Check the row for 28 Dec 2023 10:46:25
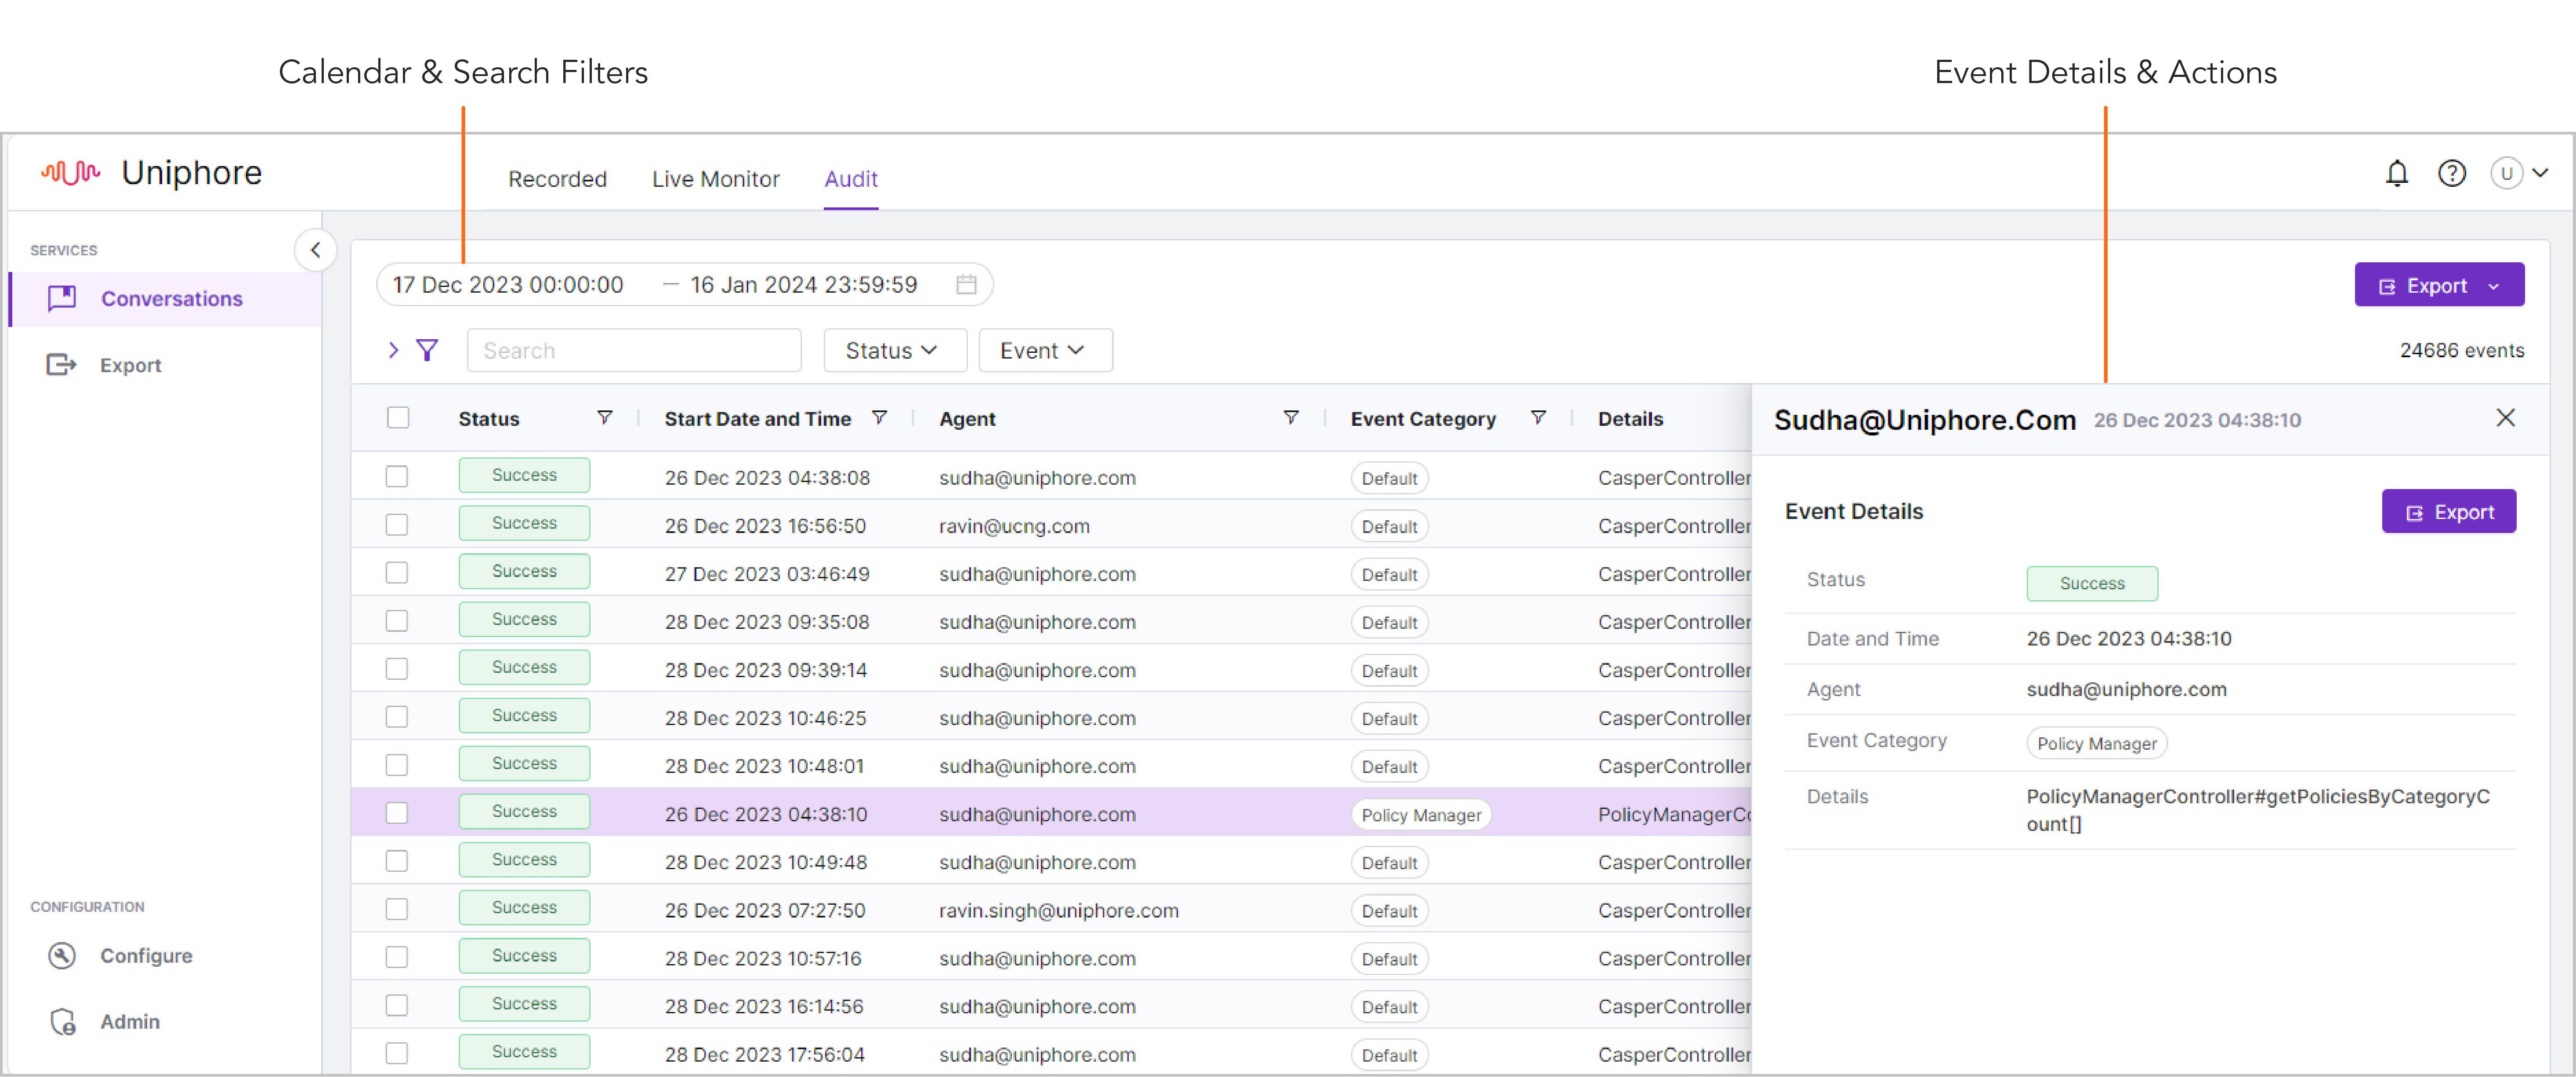 click(397, 717)
